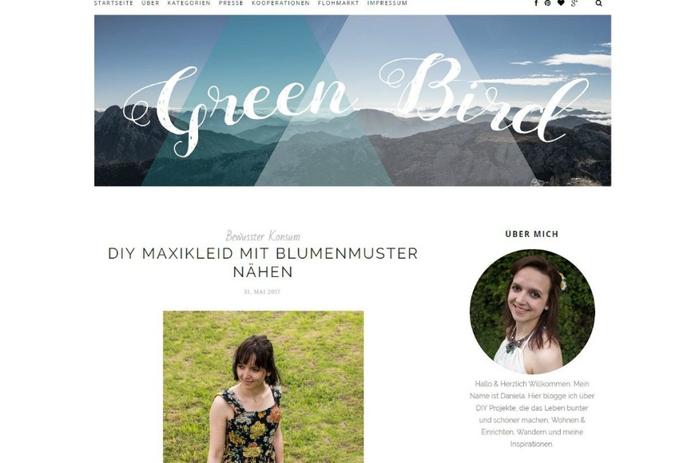The width and height of the screenshot is (695, 463).
Task: Click the Über Mich sidebar heading
Action: (532, 234)
